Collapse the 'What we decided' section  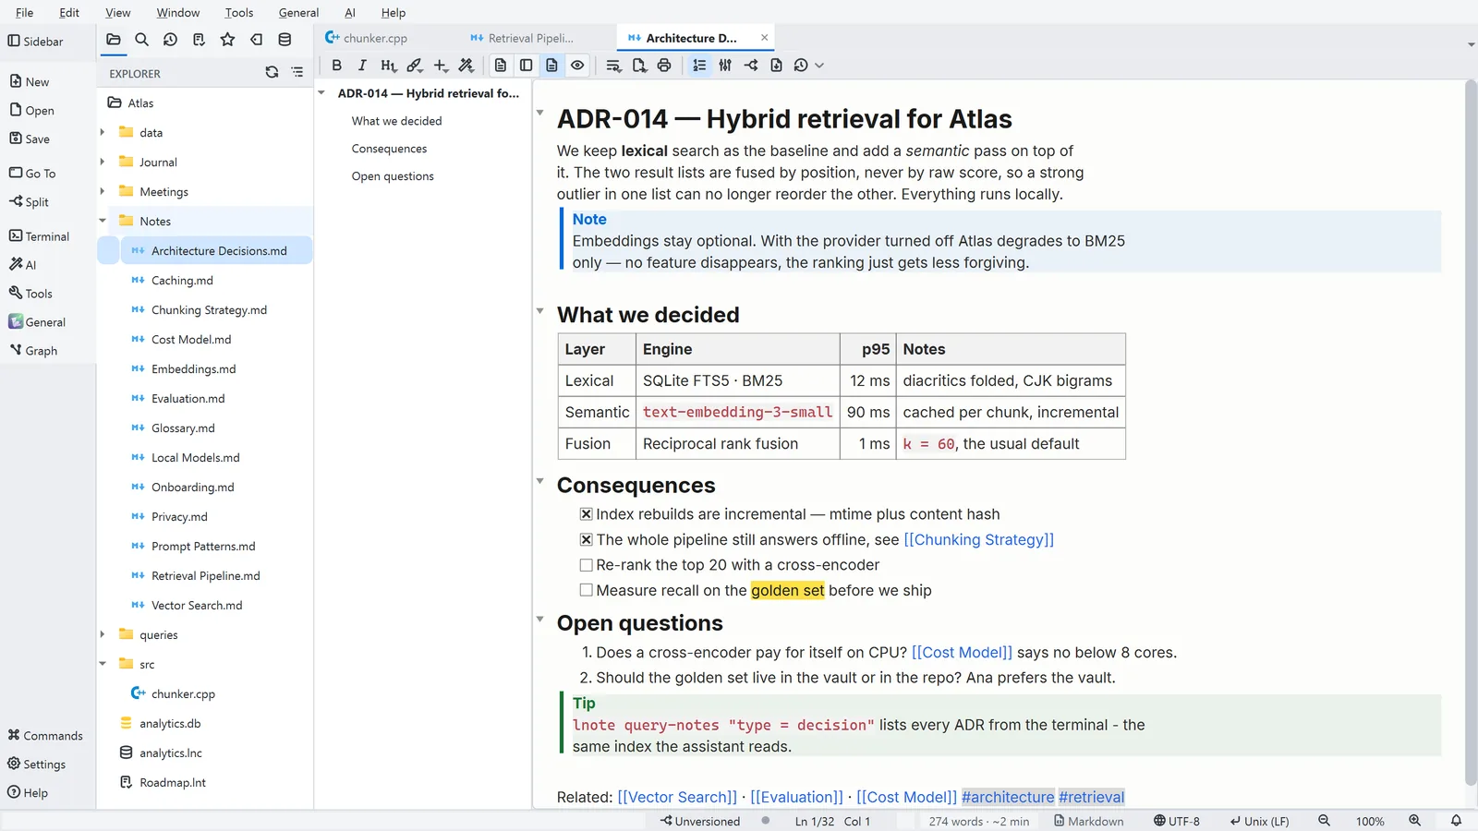tap(540, 311)
